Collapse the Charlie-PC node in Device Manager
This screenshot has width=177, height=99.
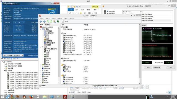tap(2, 62)
